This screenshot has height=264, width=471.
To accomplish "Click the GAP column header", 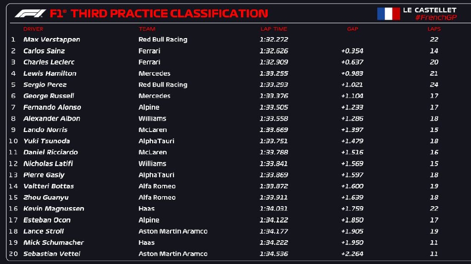I will click(x=353, y=29).
